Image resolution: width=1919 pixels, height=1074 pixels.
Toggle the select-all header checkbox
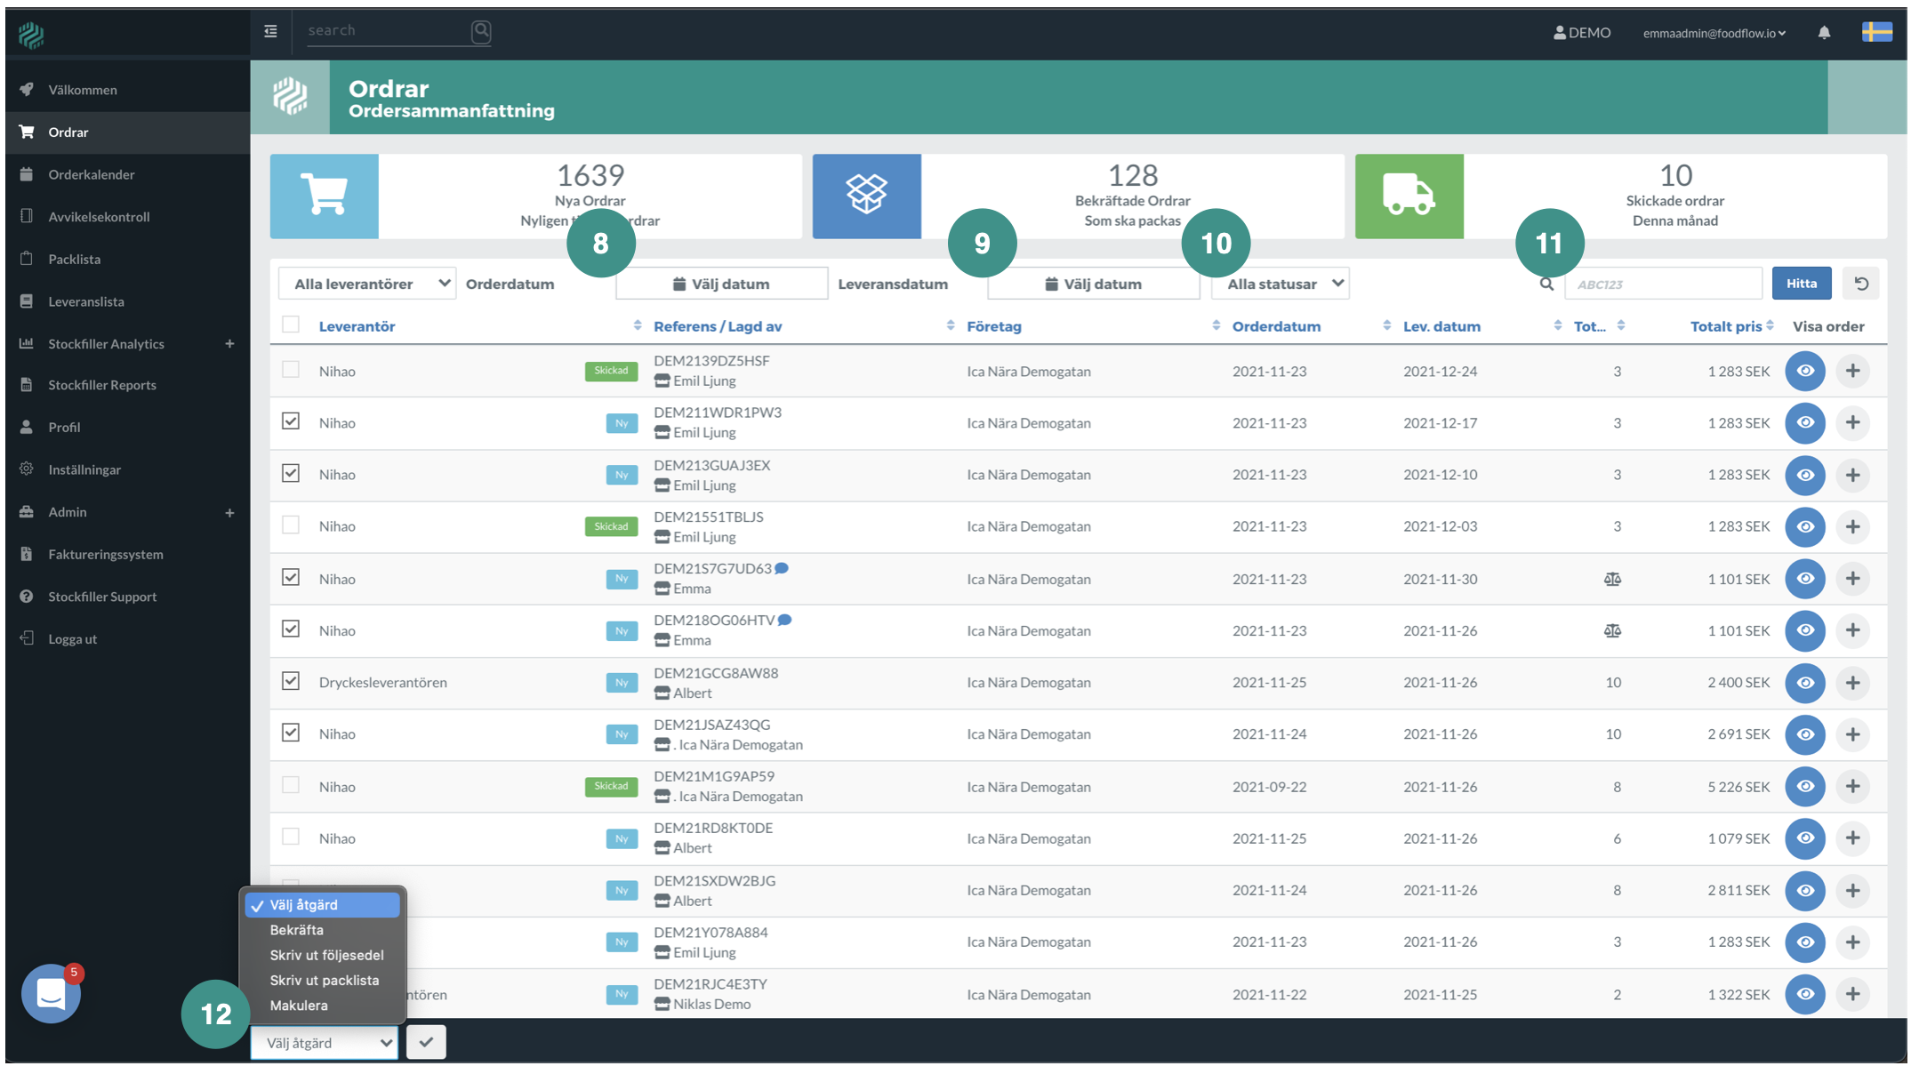click(291, 325)
